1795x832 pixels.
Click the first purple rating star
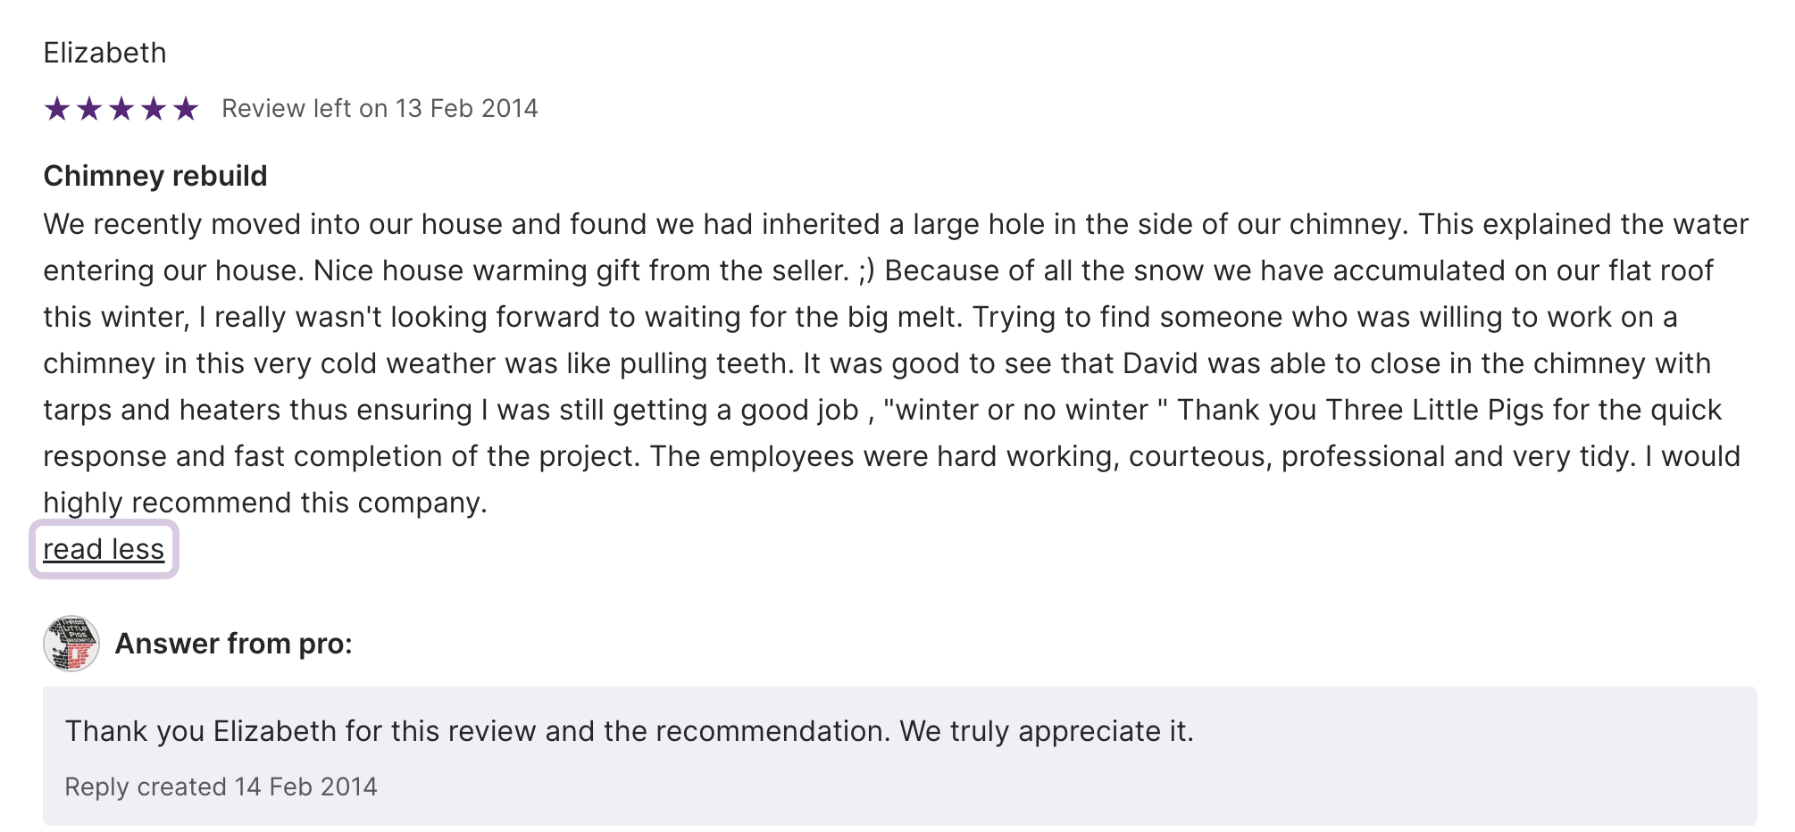[57, 109]
